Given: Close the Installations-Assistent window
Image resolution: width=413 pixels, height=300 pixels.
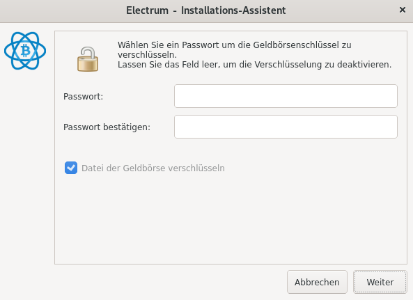Looking at the screenshot, I should 402,10.
